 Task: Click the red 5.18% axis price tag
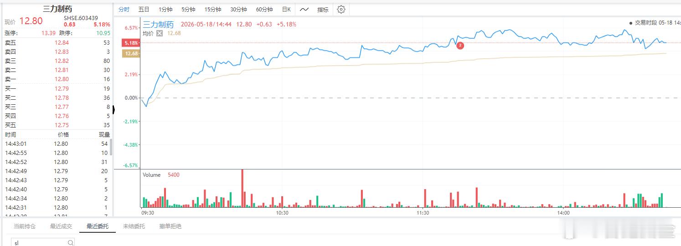(x=130, y=43)
